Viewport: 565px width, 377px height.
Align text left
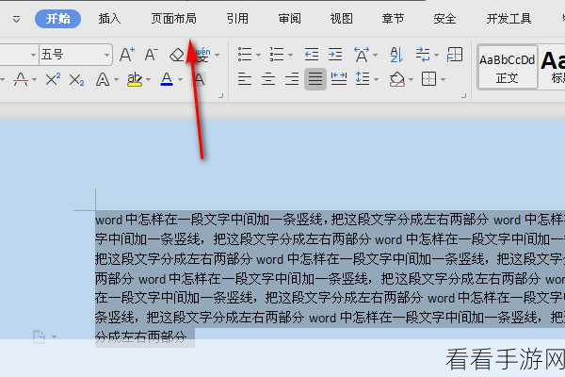point(245,78)
